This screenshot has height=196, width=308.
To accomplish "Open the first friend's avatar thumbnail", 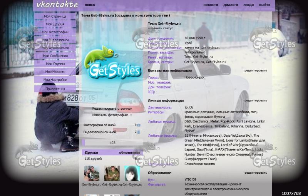I will (x=92, y=174).
